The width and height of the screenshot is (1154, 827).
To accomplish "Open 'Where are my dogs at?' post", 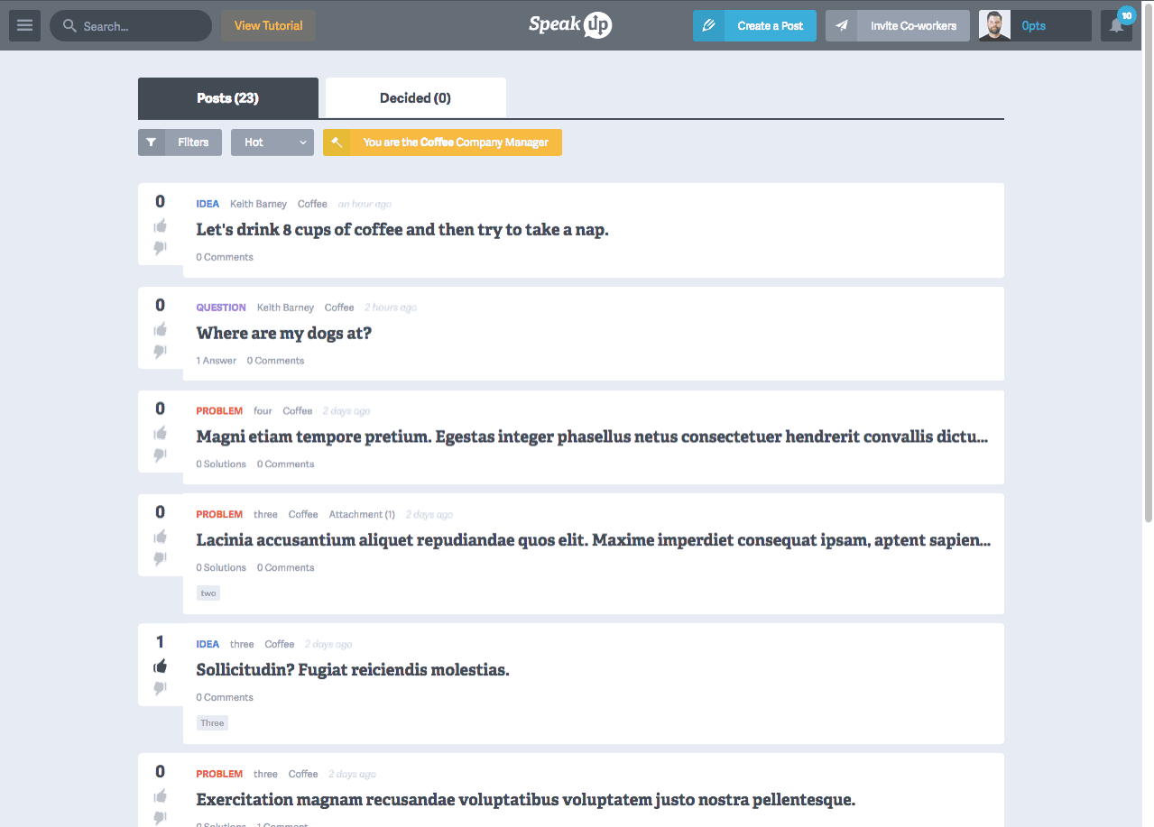I will point(283,334).
